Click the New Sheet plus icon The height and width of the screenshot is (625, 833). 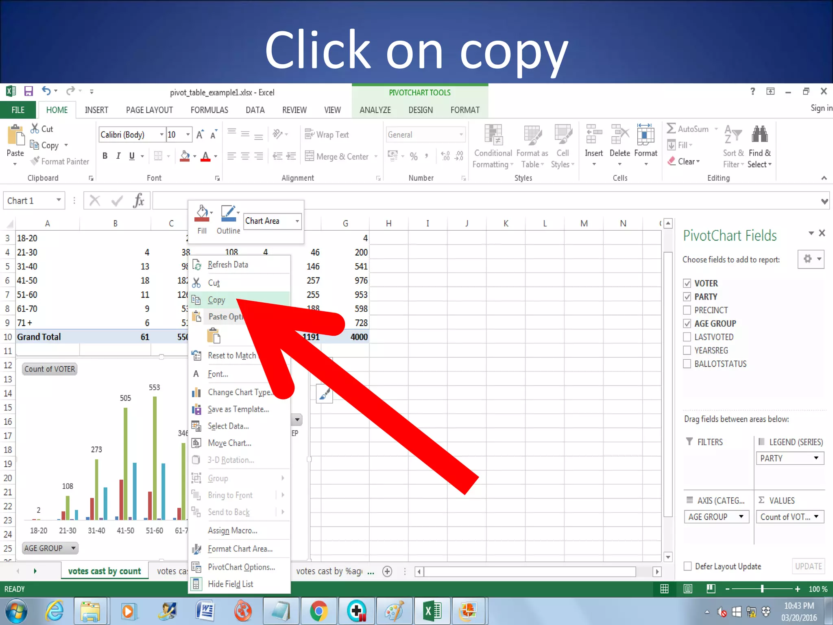pyautogui.click(x=387, y=571)
